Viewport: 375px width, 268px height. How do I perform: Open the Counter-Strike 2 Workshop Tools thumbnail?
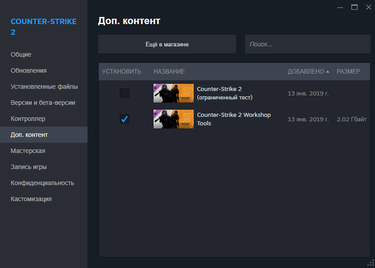(173, 119)
